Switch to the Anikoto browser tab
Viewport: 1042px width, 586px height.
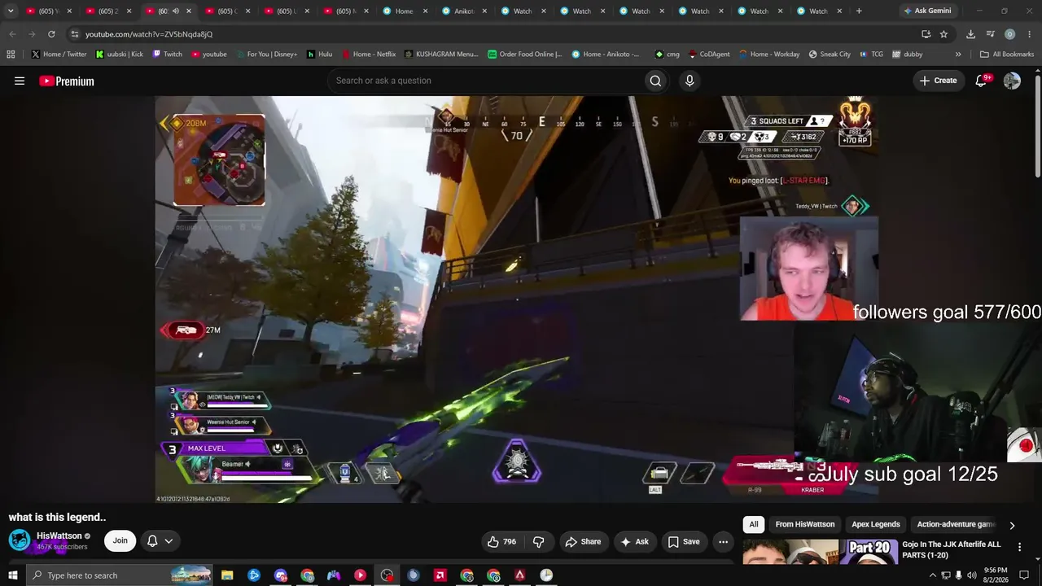[x=464, y=11]
